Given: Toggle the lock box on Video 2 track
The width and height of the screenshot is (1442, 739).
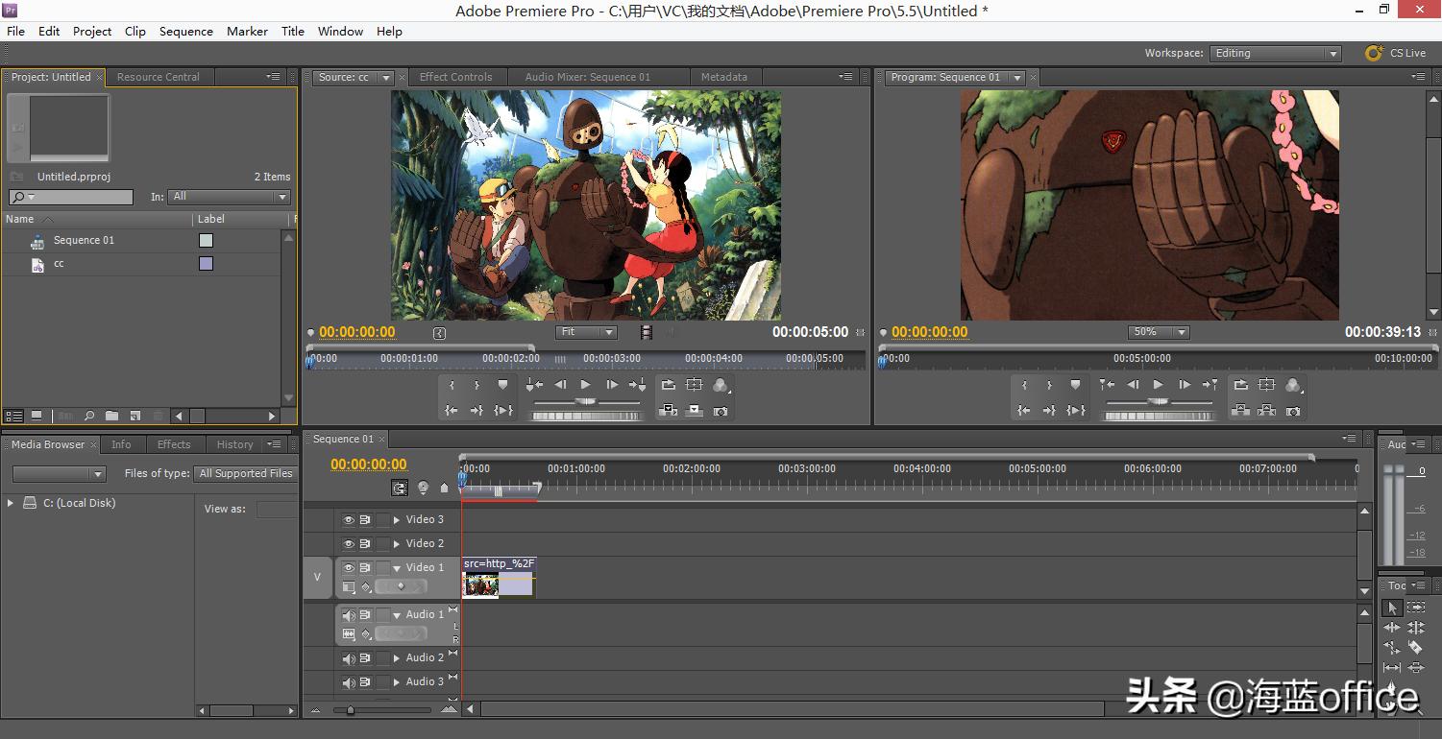Looking at the screenshot, I should (x=382, y=544).
